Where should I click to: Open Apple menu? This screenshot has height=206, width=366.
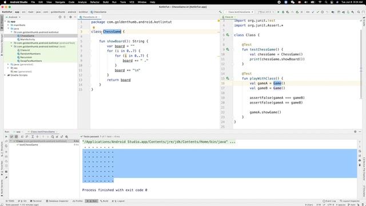click(x=5, y=2)
